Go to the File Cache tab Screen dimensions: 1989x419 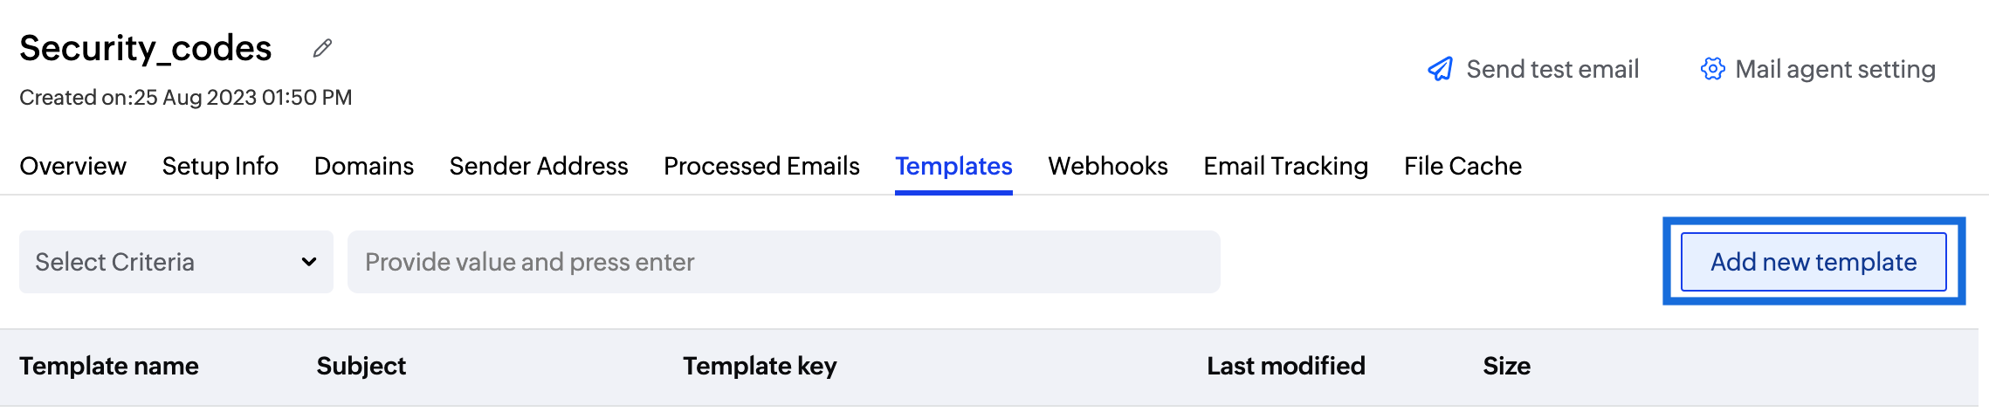tap(1462, 166)
